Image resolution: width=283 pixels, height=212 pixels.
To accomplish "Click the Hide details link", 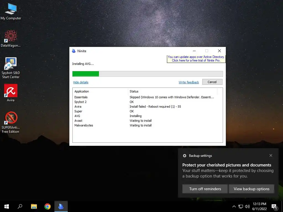I will click(81, 82).
